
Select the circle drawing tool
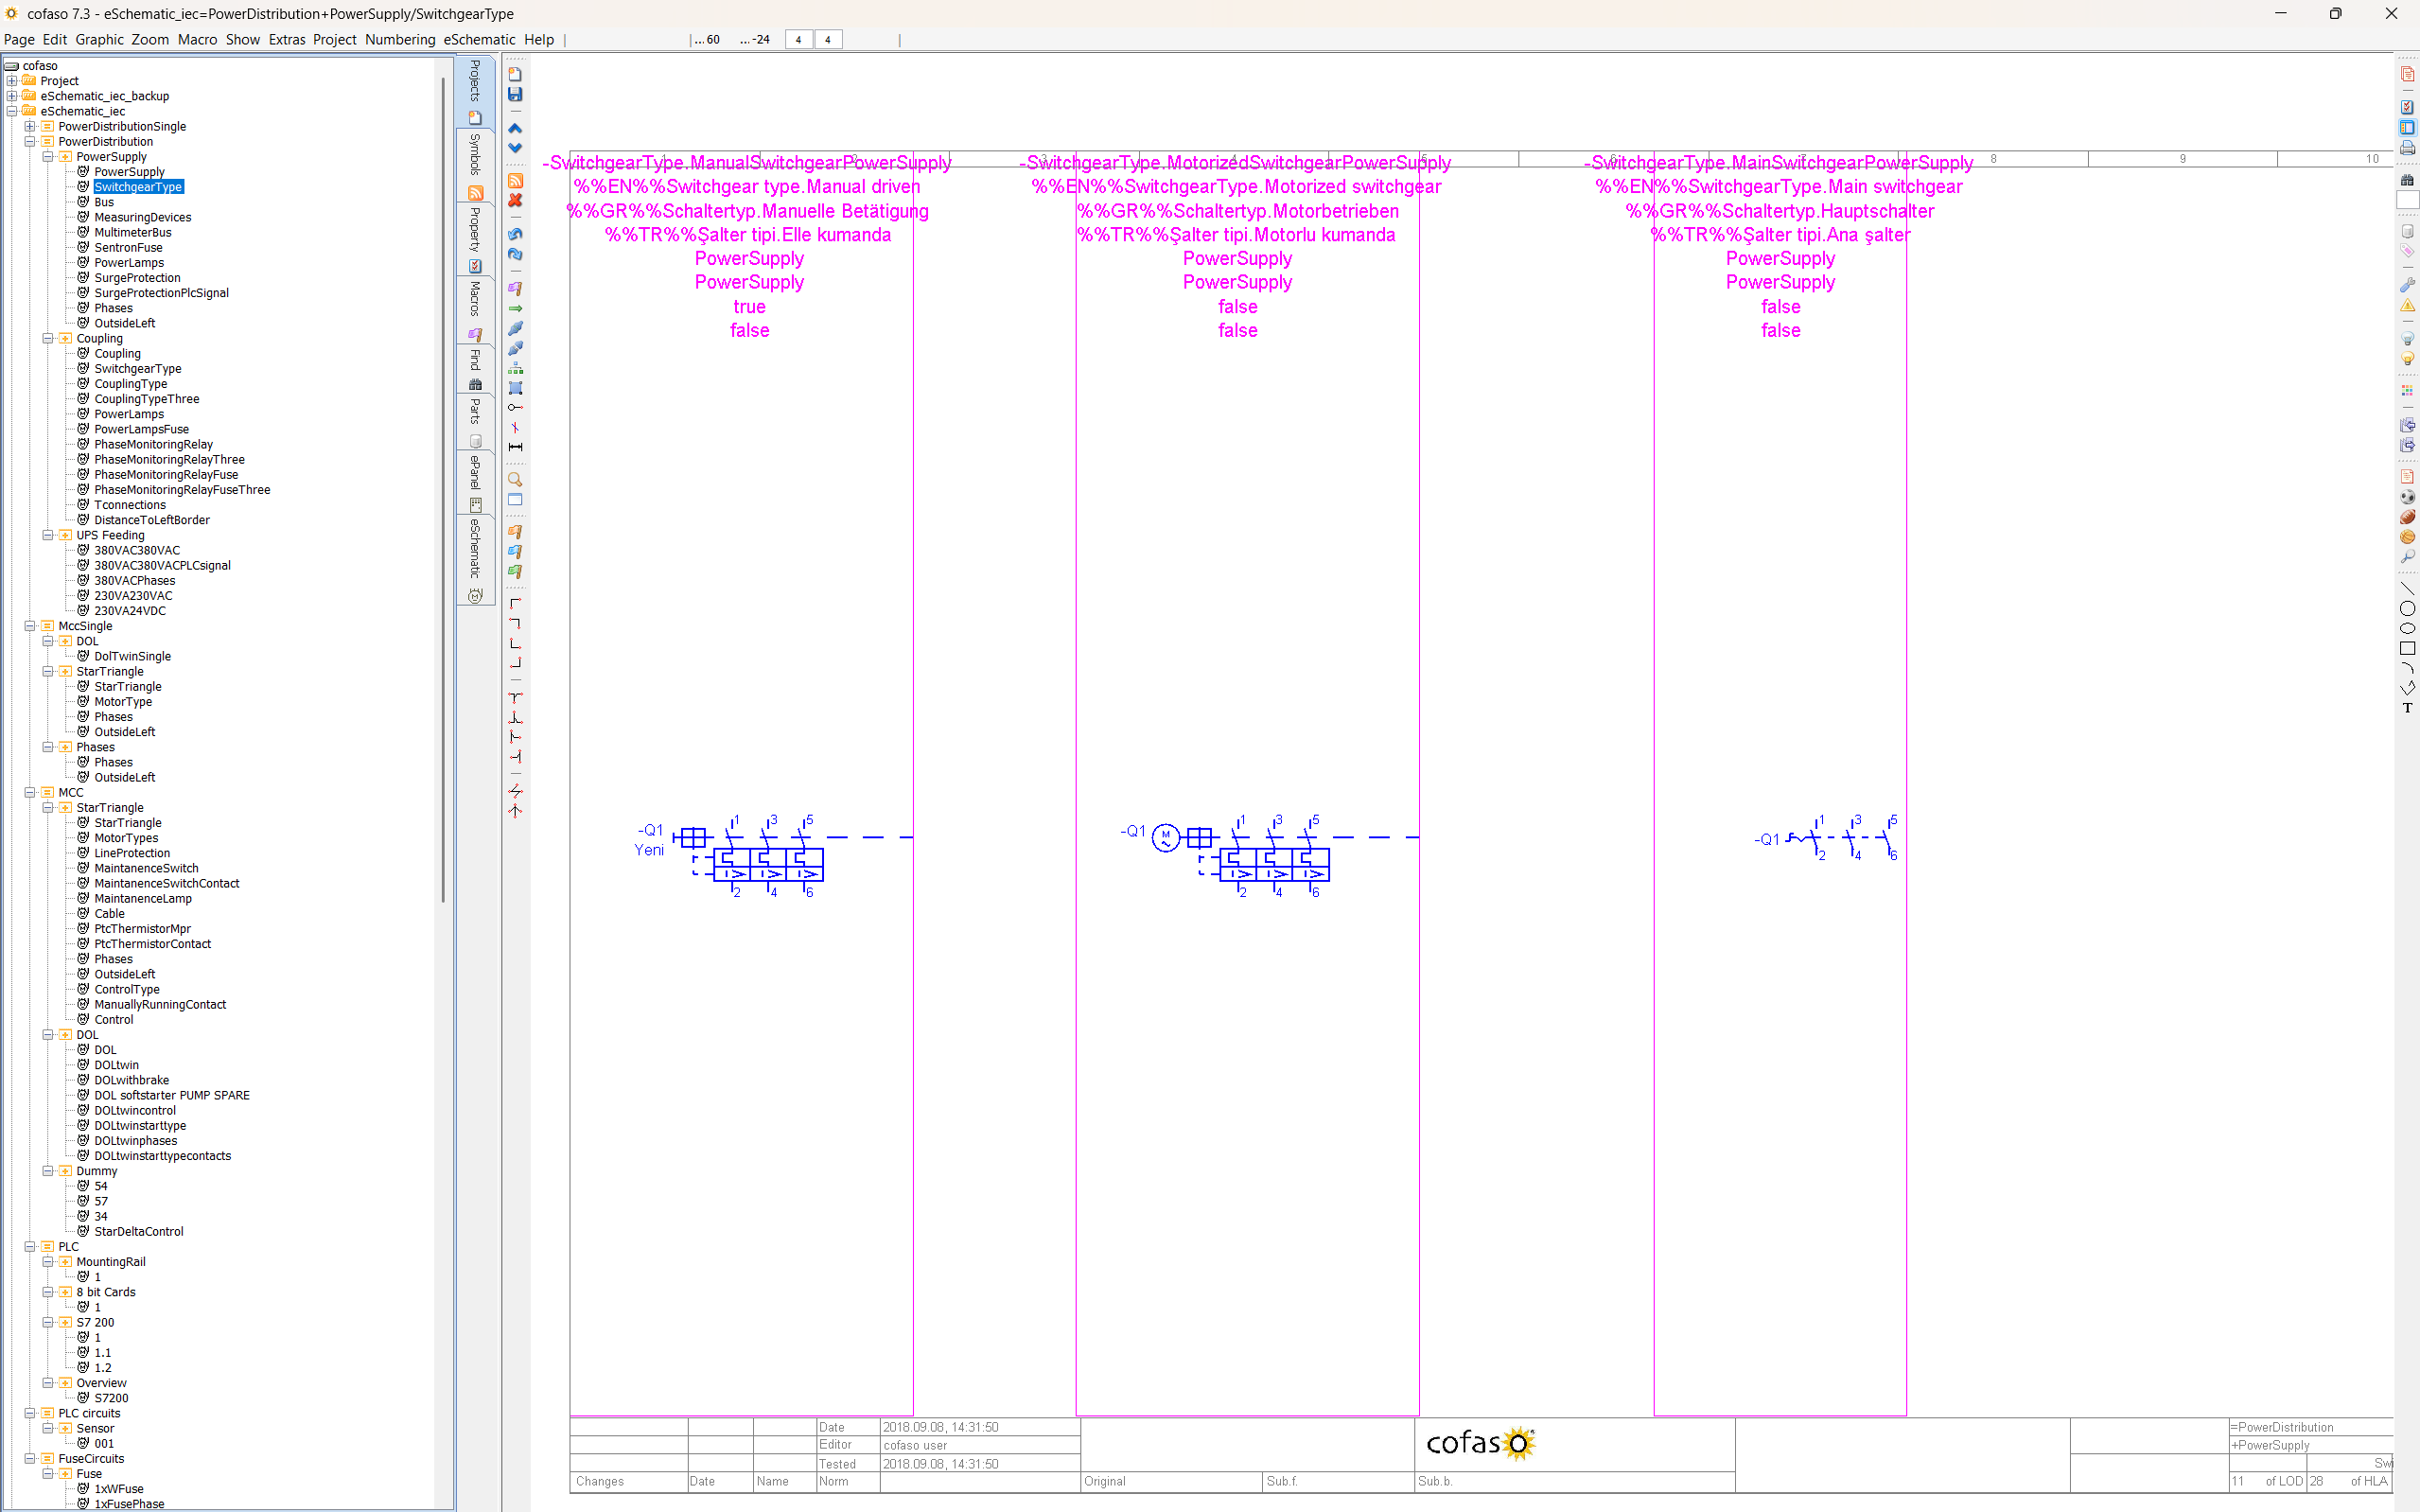[2407, 608]
